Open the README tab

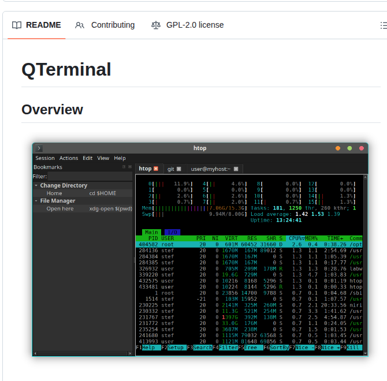[36, 25]
